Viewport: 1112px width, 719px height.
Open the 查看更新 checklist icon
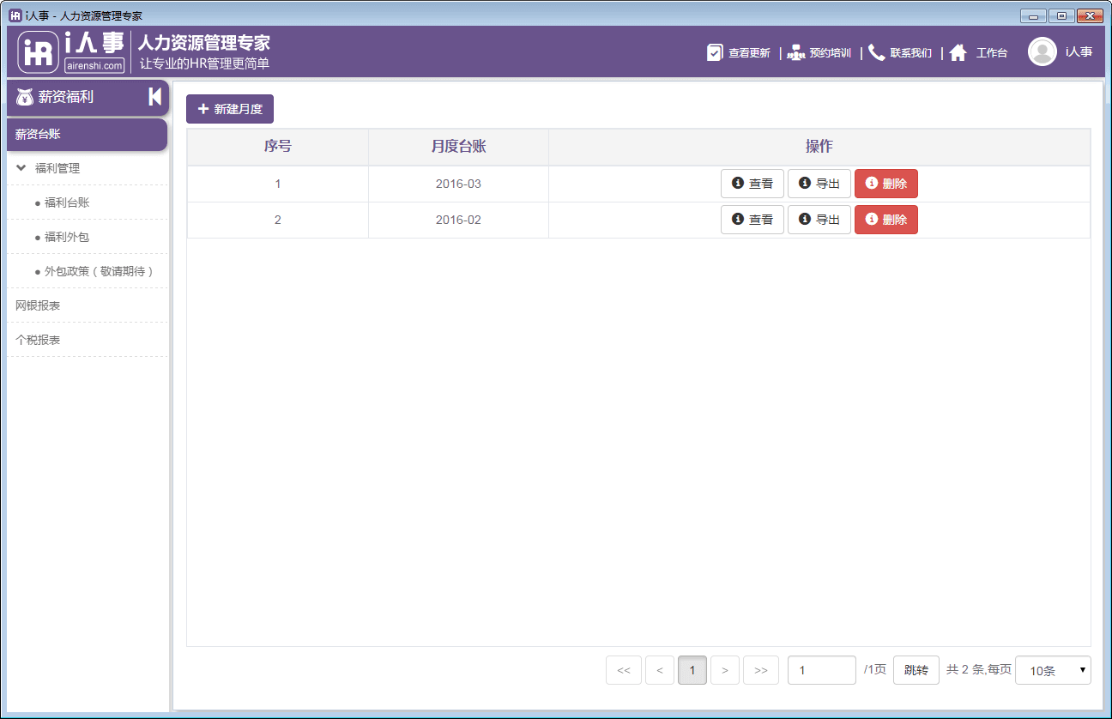point(715,52)
